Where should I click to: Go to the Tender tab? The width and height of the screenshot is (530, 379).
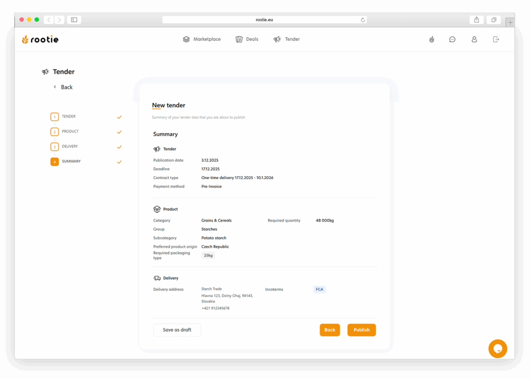(287, 39)
